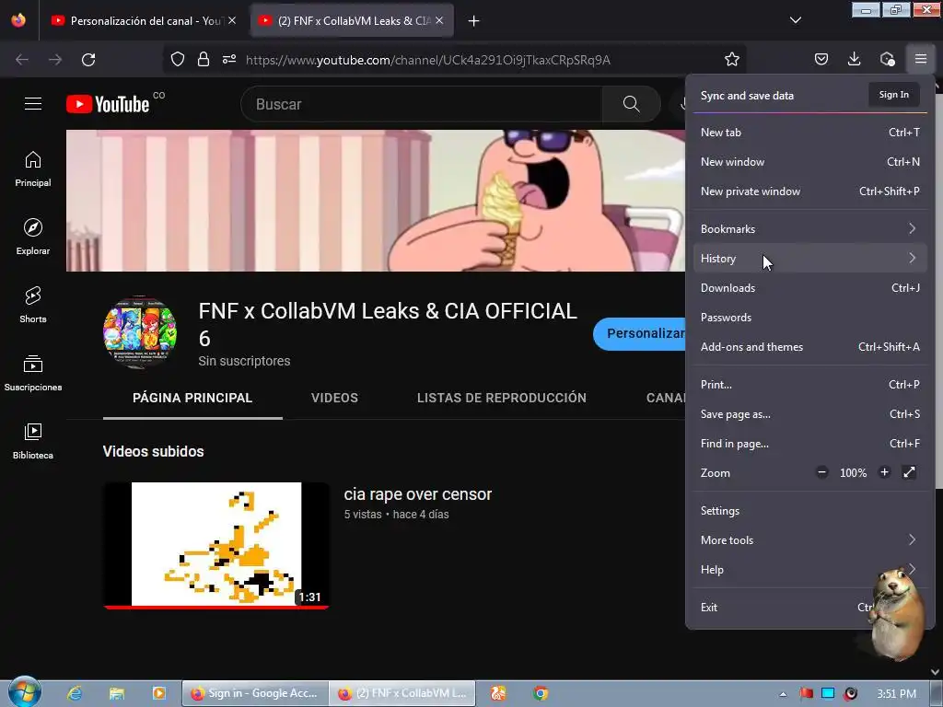The image size is (943, 707).
Task: Open Biblioteca in YouTube sidebar
Action: [33, 441]
